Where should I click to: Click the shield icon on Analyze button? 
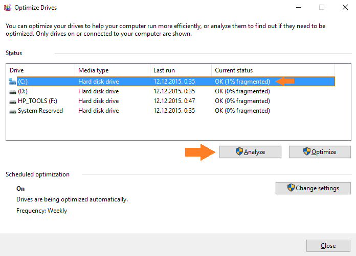pos(239,151)
